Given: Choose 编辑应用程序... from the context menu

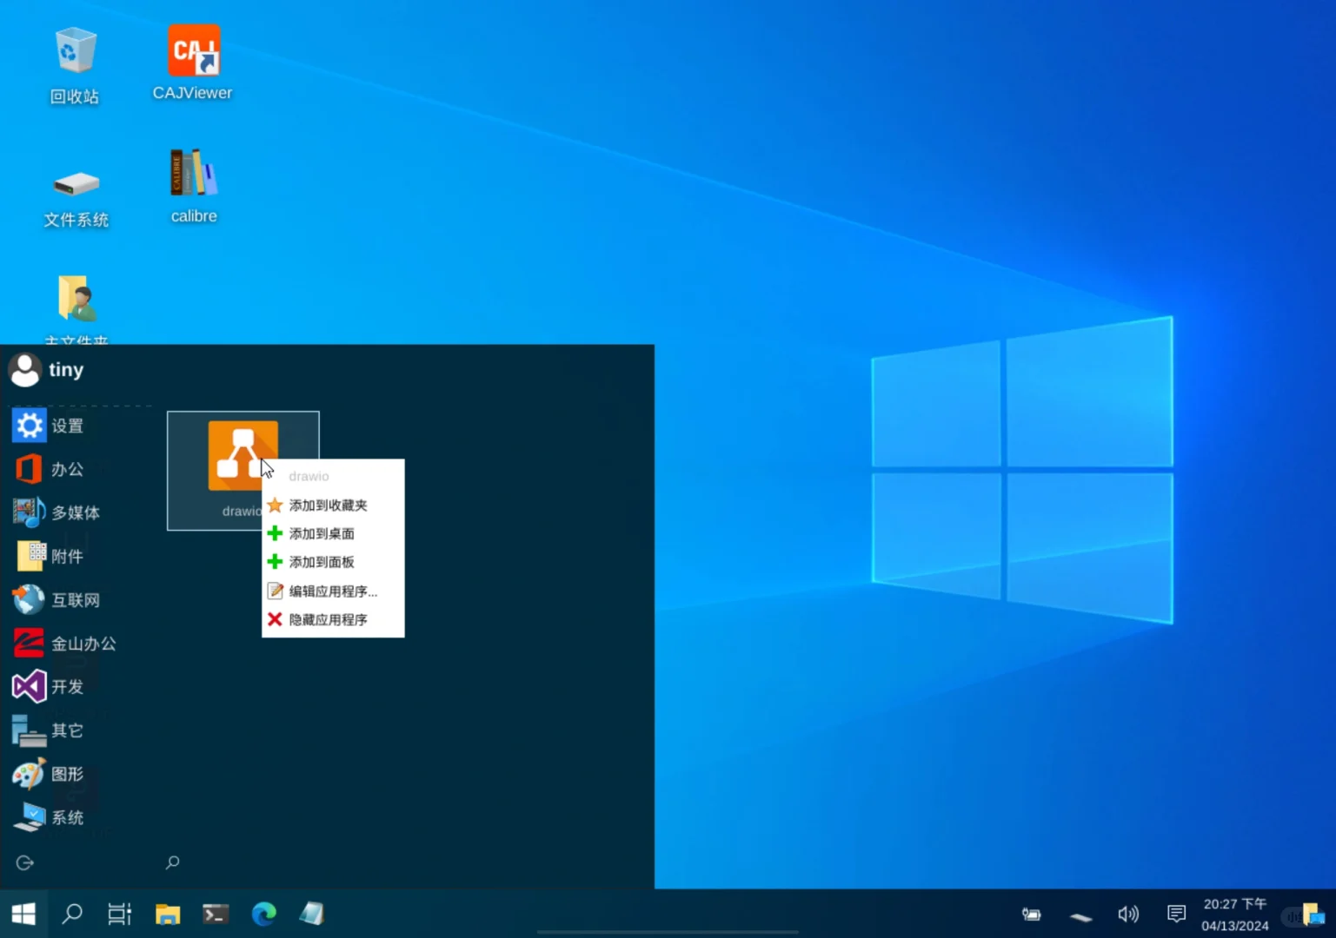Looking at the screenshot, I should (x=333, y=591).
